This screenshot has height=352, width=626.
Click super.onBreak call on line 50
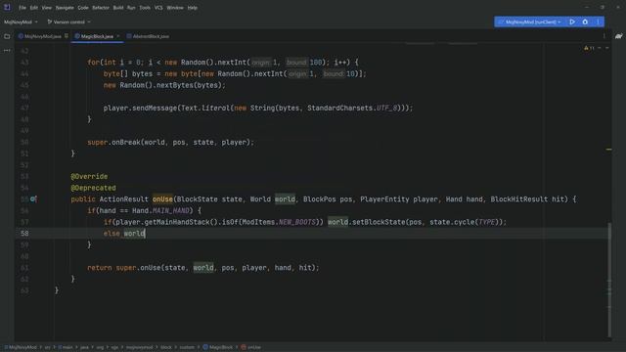[x=170, y=143]
